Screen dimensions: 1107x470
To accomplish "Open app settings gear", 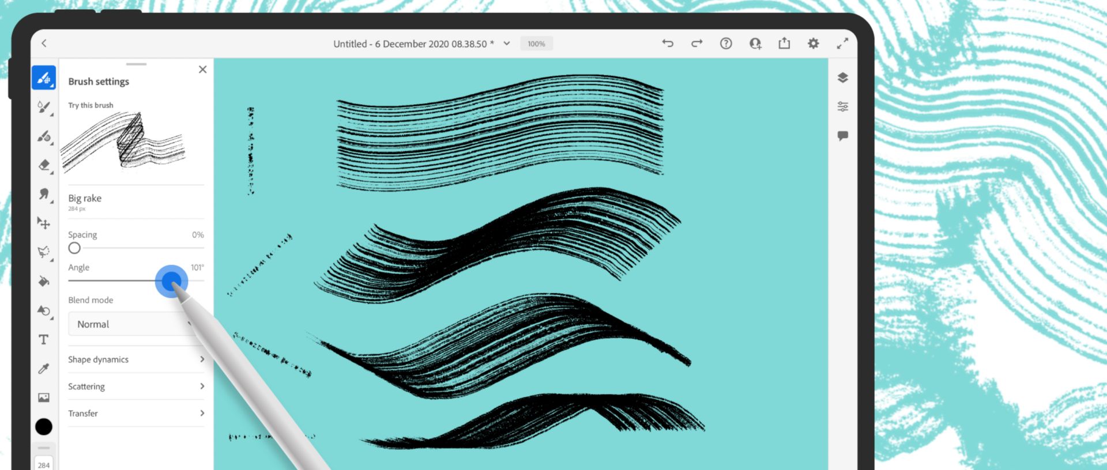I will tap(813, 43).
